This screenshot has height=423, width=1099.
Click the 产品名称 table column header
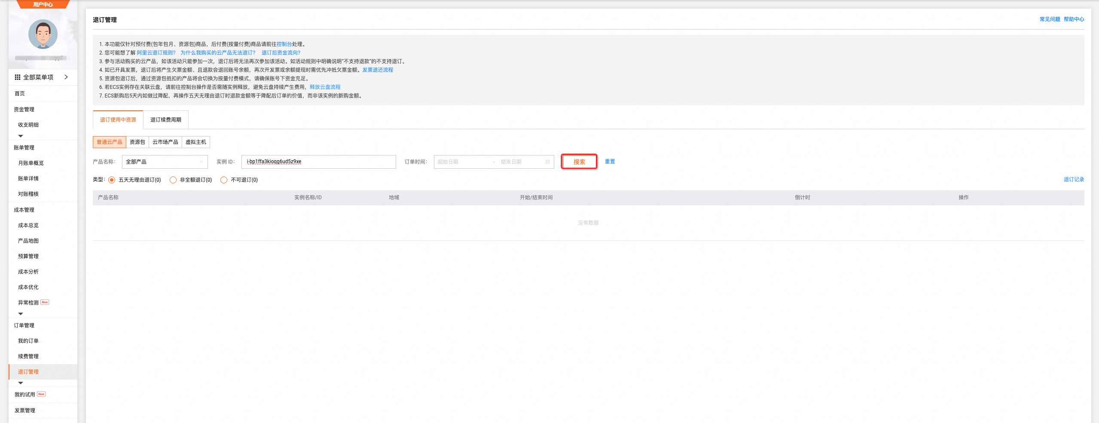click(108, 198)
